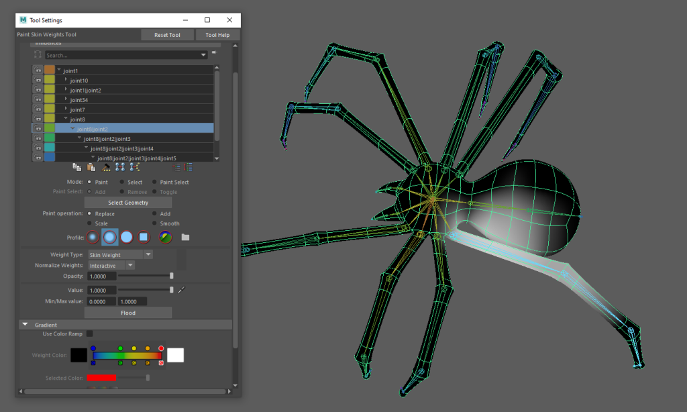
Task: Adjust the Value slider handle
Action: point(171,290)
